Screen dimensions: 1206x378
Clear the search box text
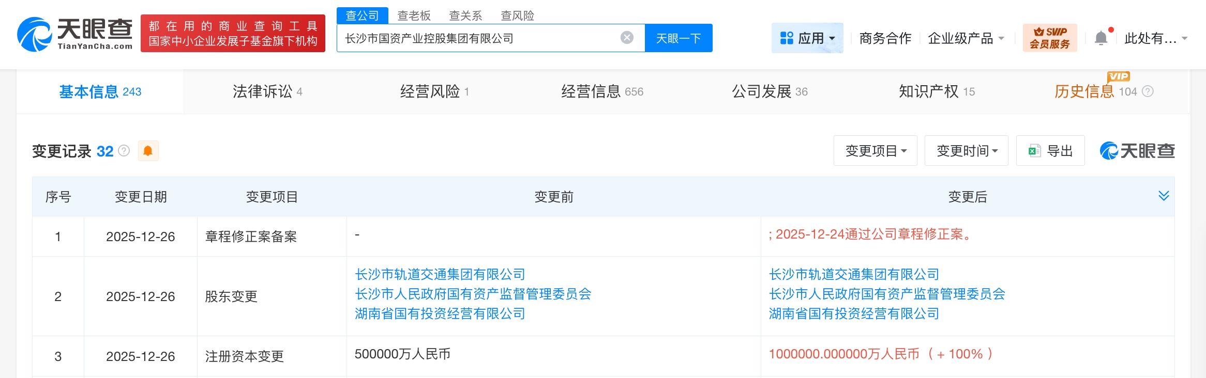pyautogui.click(x=627, y=38)
